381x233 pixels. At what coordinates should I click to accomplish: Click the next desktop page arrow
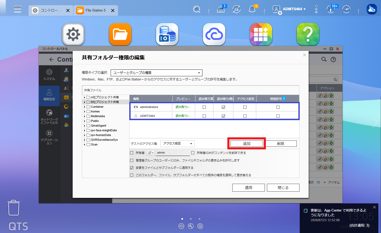[x=375, y=122]
